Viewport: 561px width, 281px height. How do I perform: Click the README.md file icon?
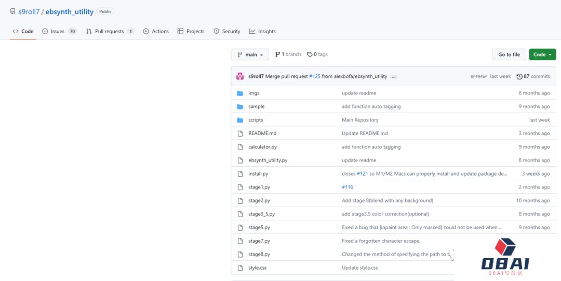pos(240,133)
